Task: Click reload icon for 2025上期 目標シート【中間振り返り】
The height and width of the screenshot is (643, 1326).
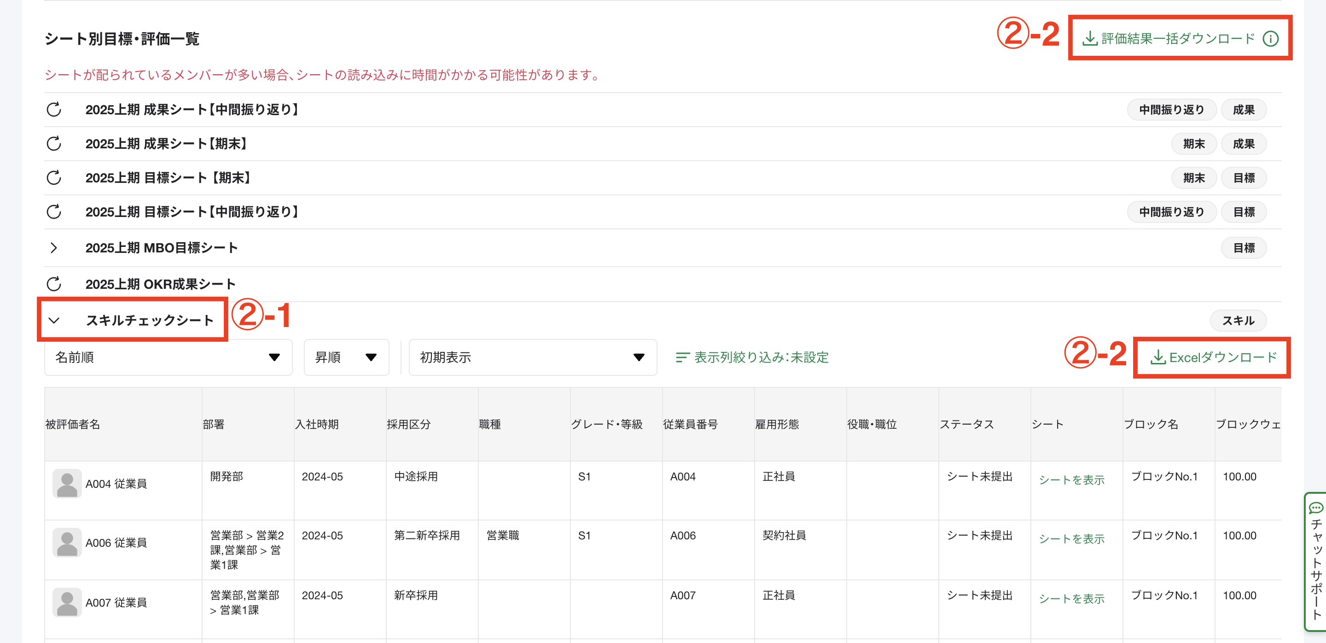Action: [54, 211]
